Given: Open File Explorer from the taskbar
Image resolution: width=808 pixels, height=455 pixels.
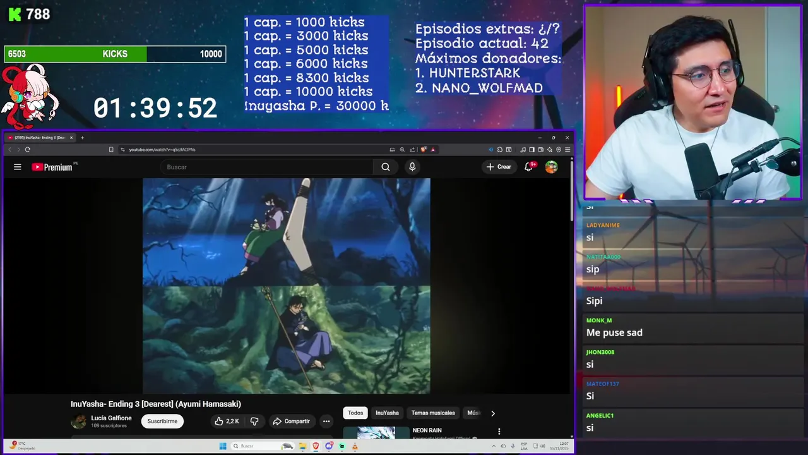Looking at the screenshot, I should (302, 446).
